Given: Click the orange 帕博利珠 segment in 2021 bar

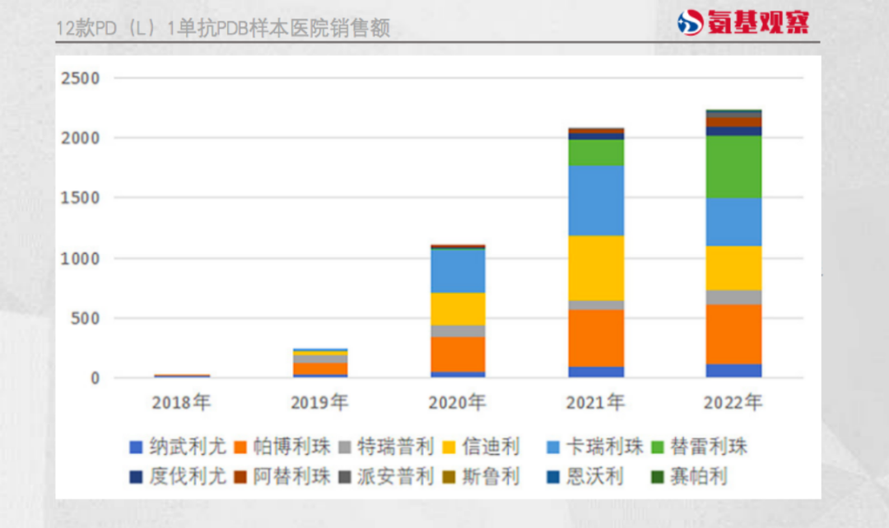Looking at the screenshot, I should point(596,338).
